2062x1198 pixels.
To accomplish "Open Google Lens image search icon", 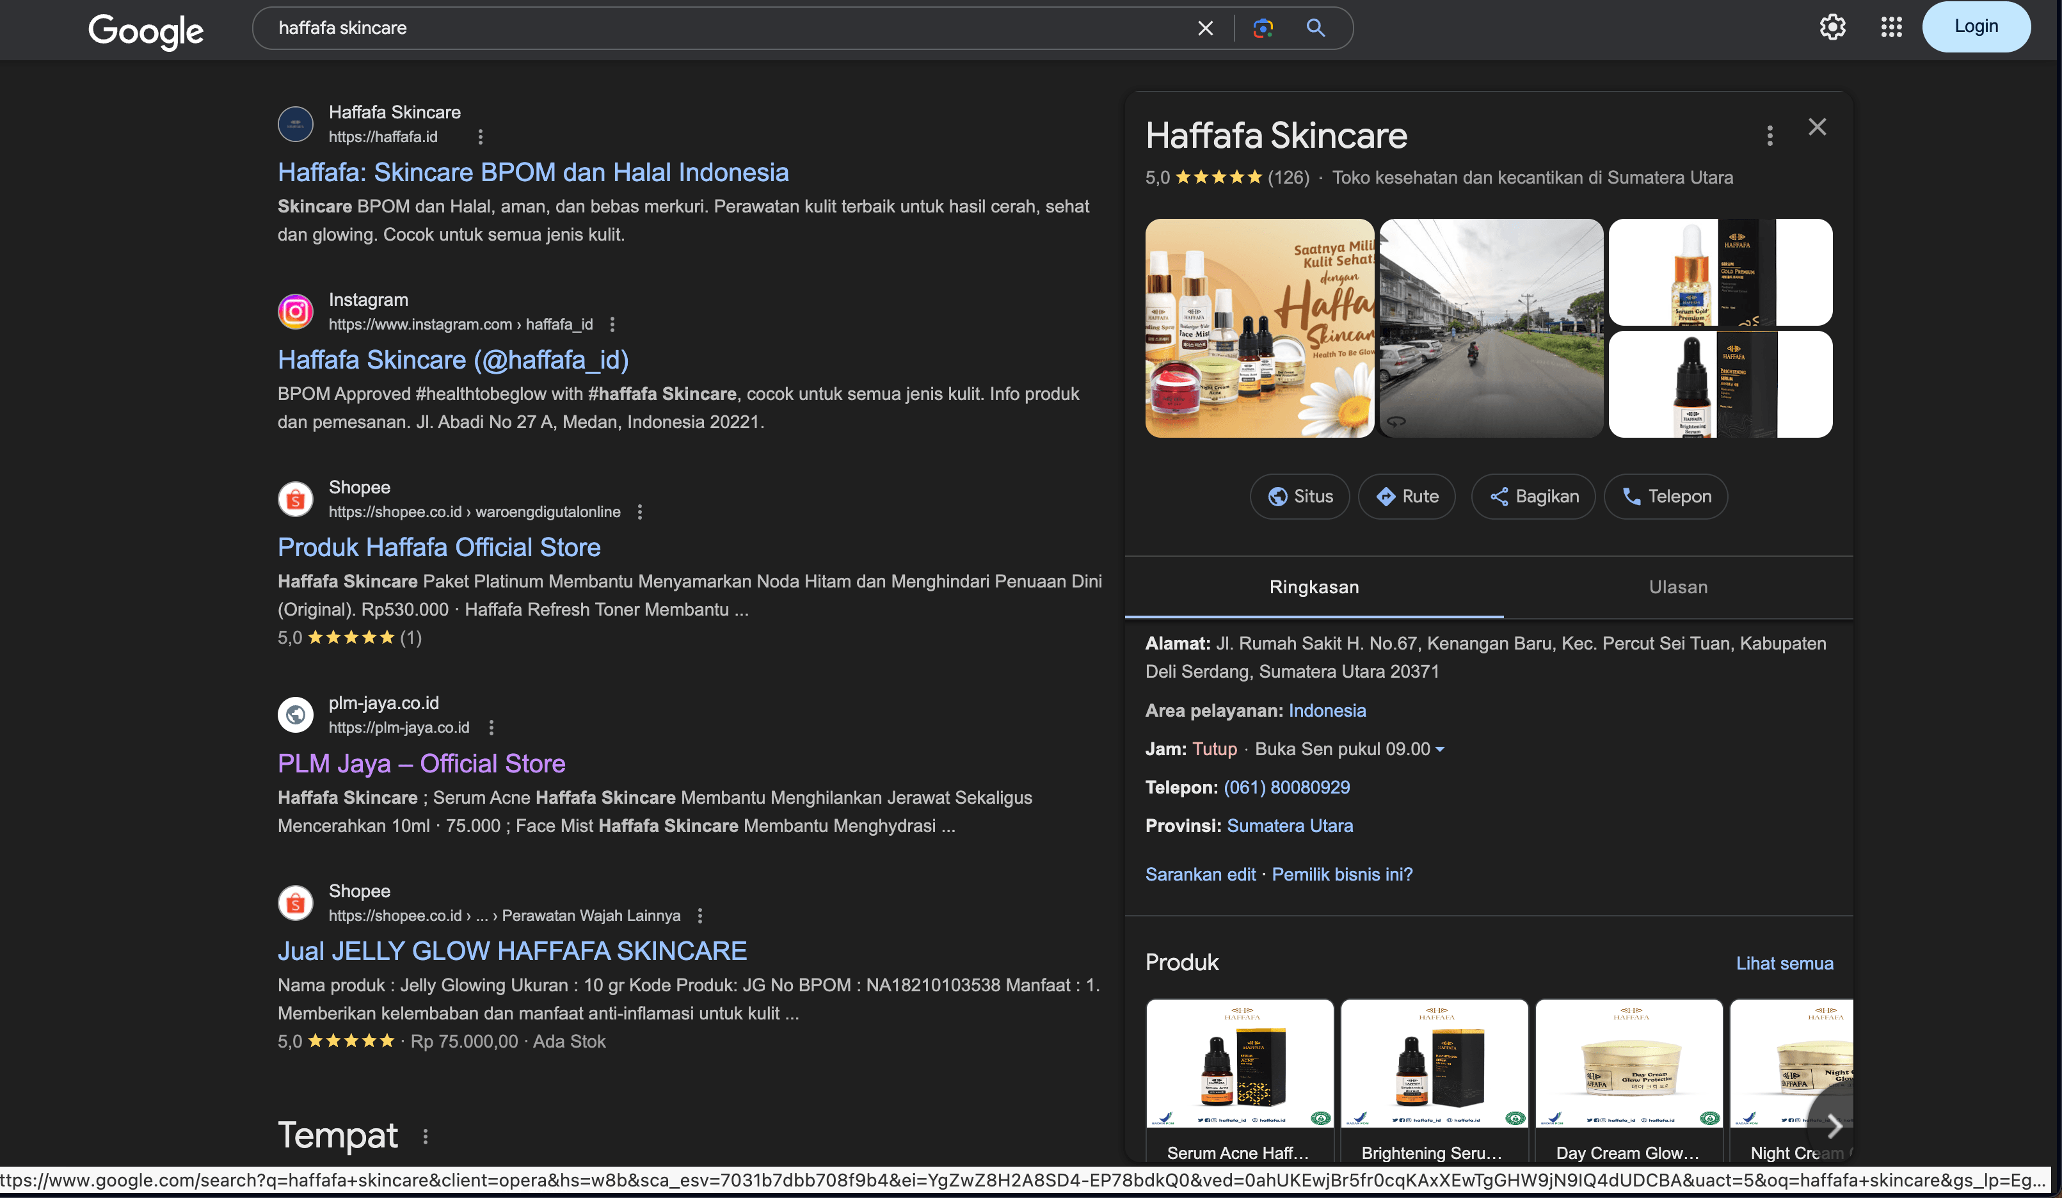I will tap(1263, 29).
